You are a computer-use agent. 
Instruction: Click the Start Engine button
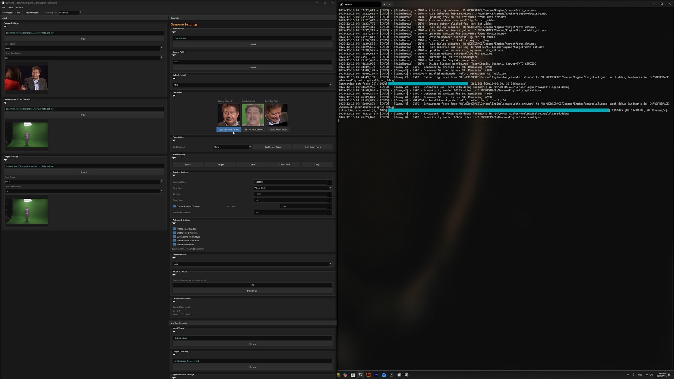pyautogui.click(x=252, y=291)
